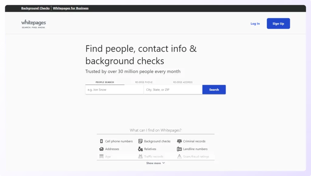The height and width of the screenshot is (176, 311).
Task: Switch to the Reverse Address tab
Action: pos(183,82)
